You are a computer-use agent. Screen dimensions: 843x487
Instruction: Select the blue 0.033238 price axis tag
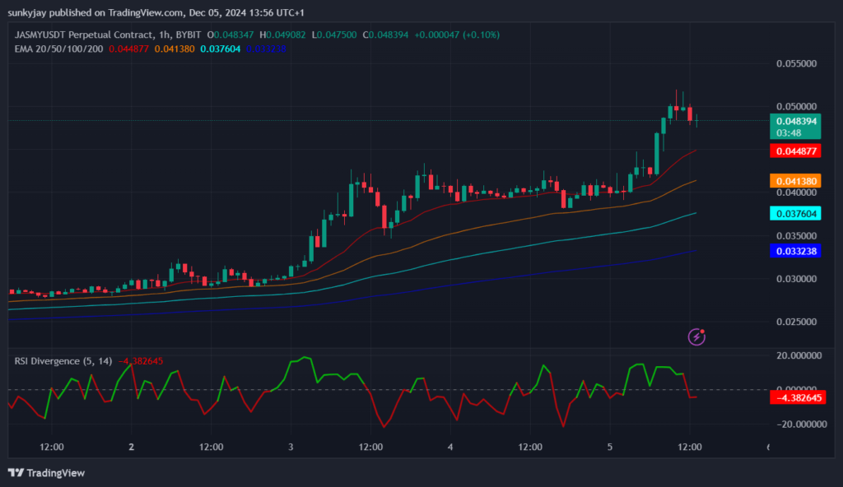796,251
